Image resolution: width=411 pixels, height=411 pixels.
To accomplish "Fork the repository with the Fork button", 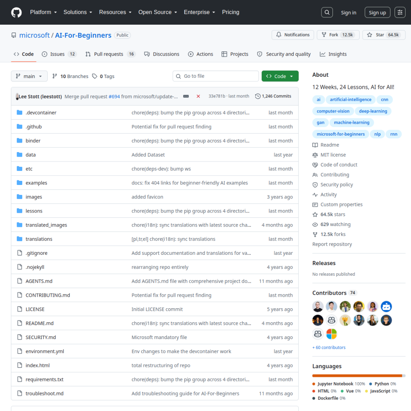I will tap(338, 35).
